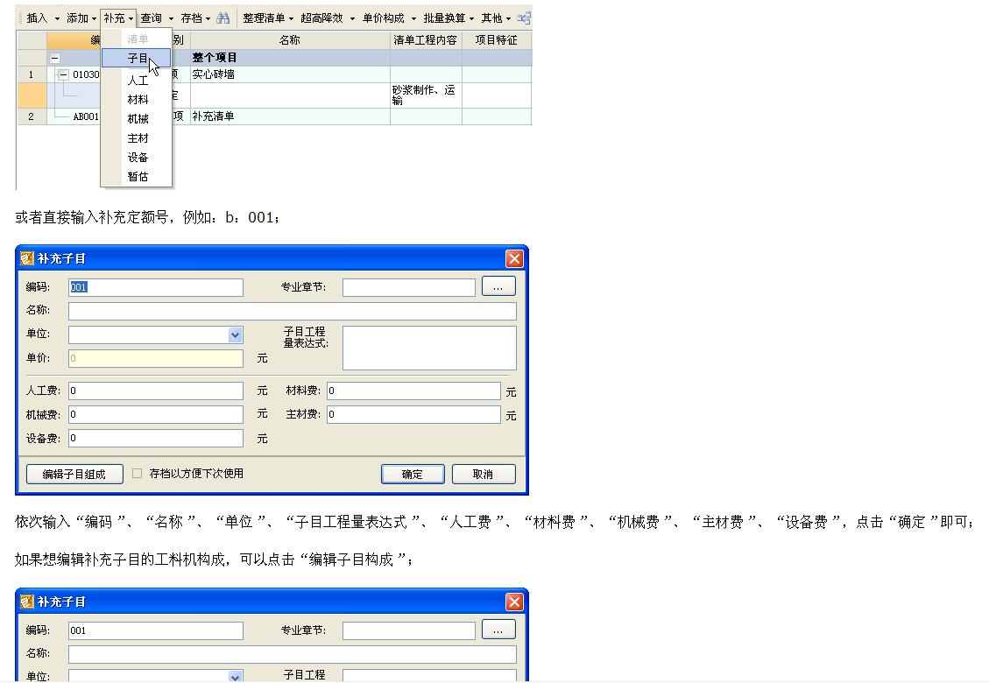Select 暂估 at the bottom of the menu
This screenshot has height=683, width=989.
137,176
